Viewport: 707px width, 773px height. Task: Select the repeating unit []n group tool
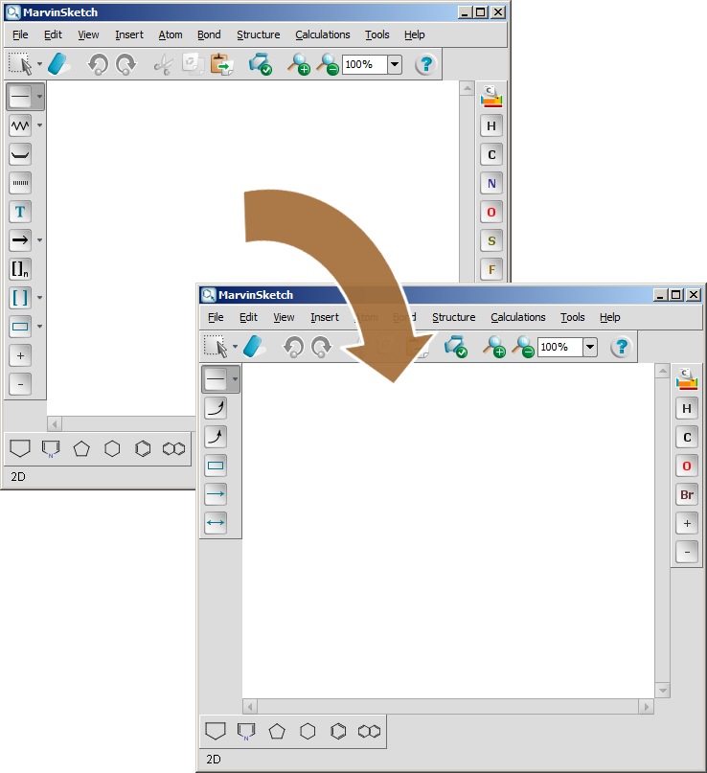pyautogui.click(x=20, y=269)
